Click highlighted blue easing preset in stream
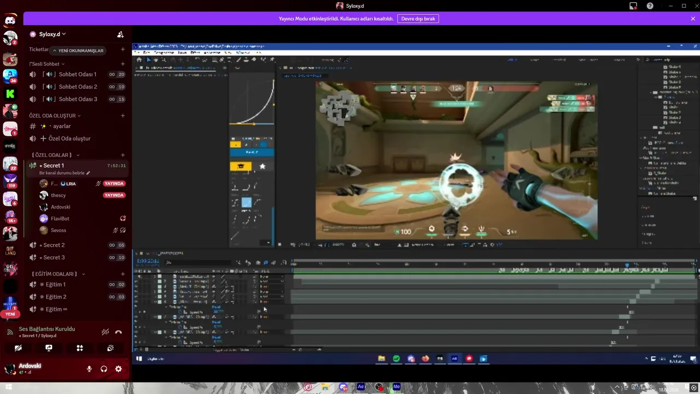This screenshot has height=394, width=700. [x=247, y=202]
